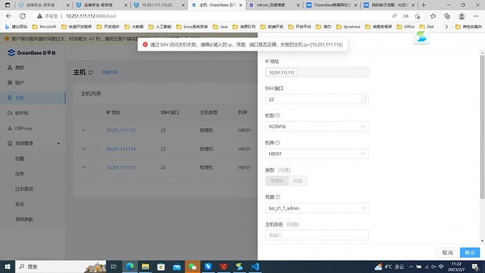Click the 机房 help question-mark icon
This screenshot has height=273, width=485.
pos(278,143)
